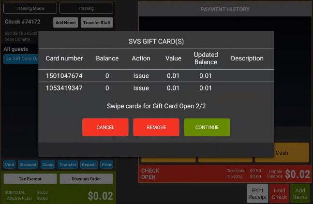Screen dimensions: 313x204
Task: Select the 2x Gift Card Open item
Action: [20, 58]
